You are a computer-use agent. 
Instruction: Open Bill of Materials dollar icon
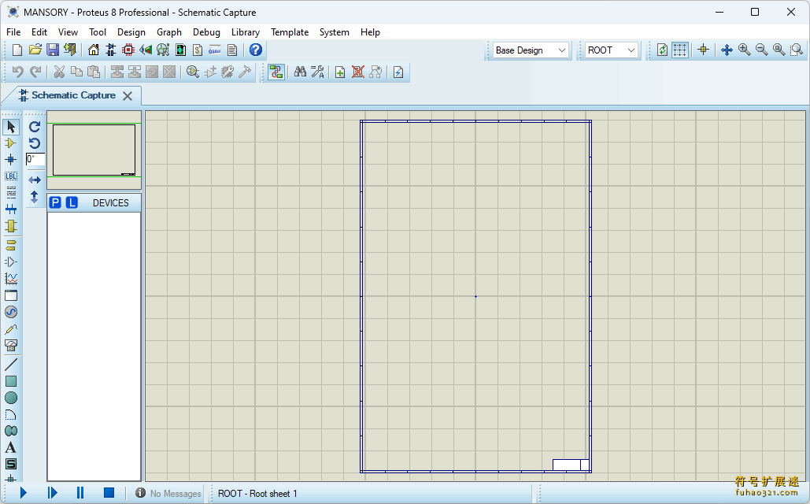[x=198, y=50]
